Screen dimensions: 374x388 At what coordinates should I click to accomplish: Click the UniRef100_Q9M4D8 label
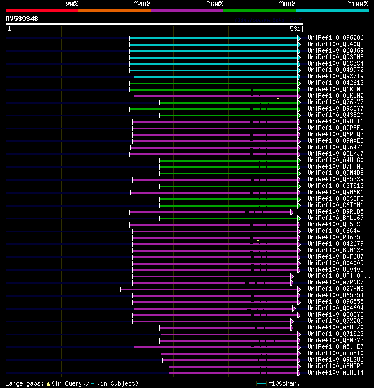coord(335,173)
